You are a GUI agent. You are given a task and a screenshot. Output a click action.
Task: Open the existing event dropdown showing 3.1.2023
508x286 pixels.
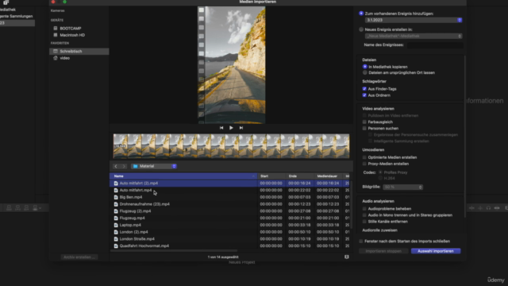(x=414, y=20)
